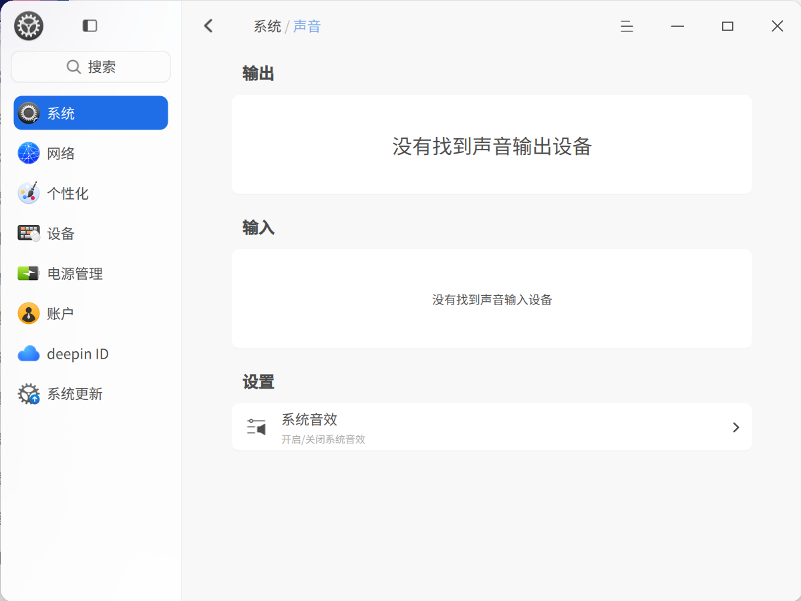Click the 开启/关闭系统音效 description text
The image size is (801, 601).
point(323,439)
